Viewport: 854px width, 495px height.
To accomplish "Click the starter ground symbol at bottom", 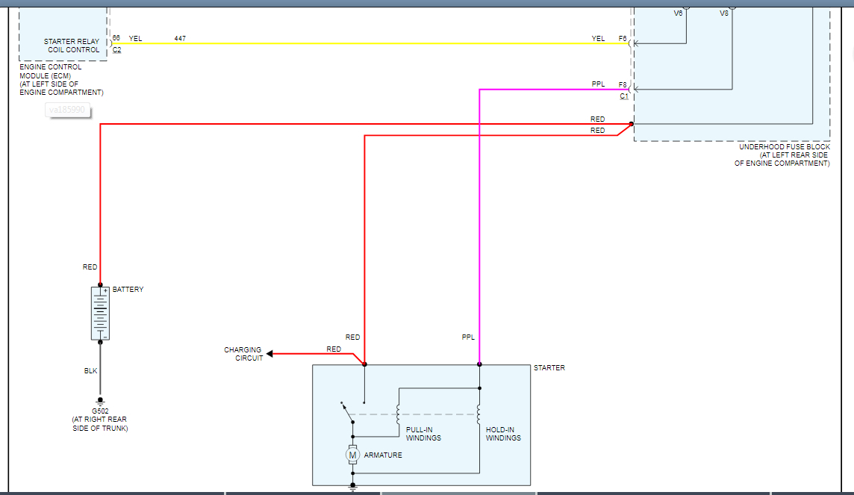I will pos(352,486).
